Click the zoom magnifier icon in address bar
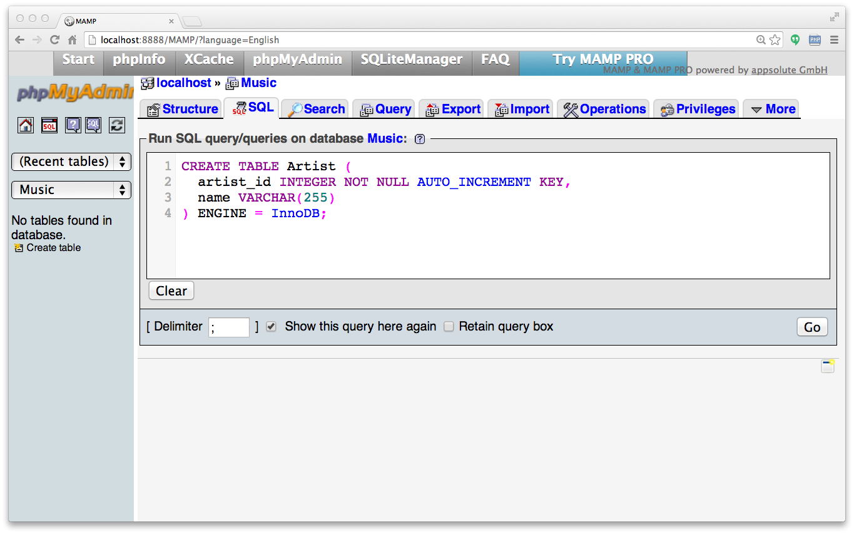The width and height of the screenshot is (854, 534). [761, 39]
